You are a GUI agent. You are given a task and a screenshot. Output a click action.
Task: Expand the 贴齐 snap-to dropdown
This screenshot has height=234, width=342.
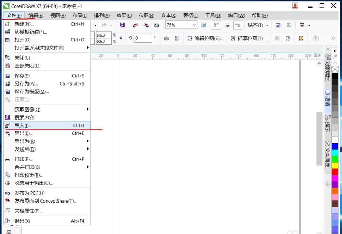(x=267, y=25)
